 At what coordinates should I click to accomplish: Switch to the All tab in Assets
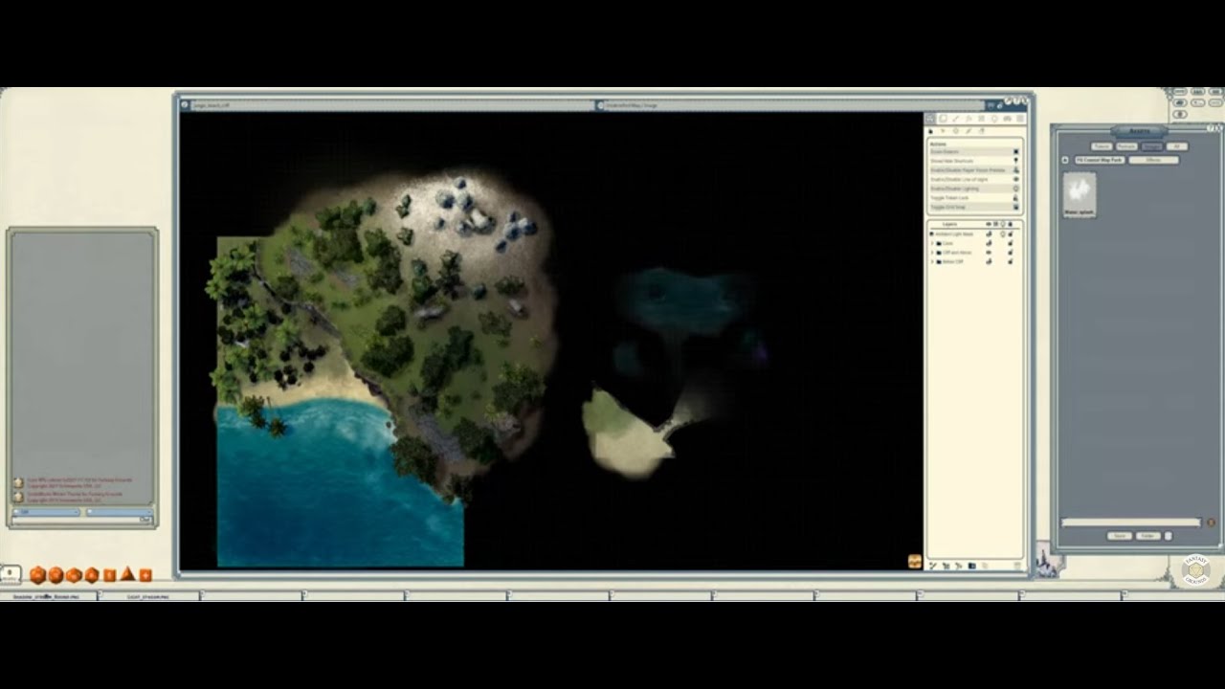(1177, 146)
